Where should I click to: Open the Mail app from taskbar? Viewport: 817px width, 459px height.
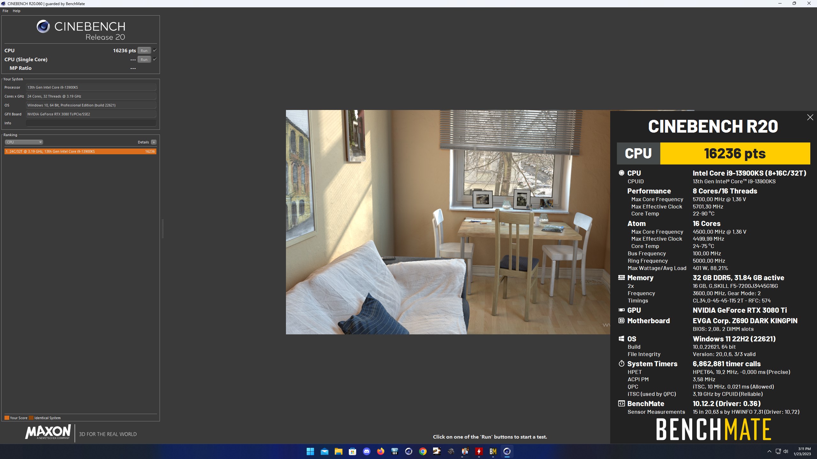325,451
